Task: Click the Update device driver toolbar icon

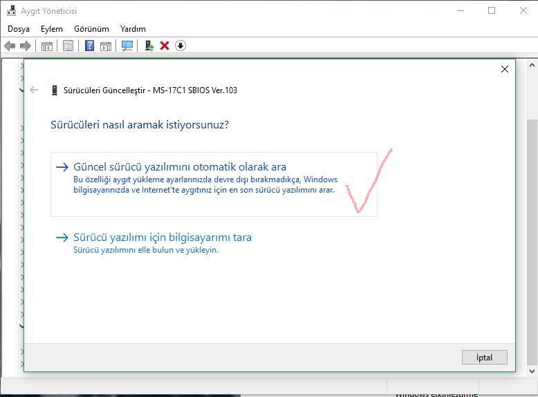Action: [x=149, y=46]
